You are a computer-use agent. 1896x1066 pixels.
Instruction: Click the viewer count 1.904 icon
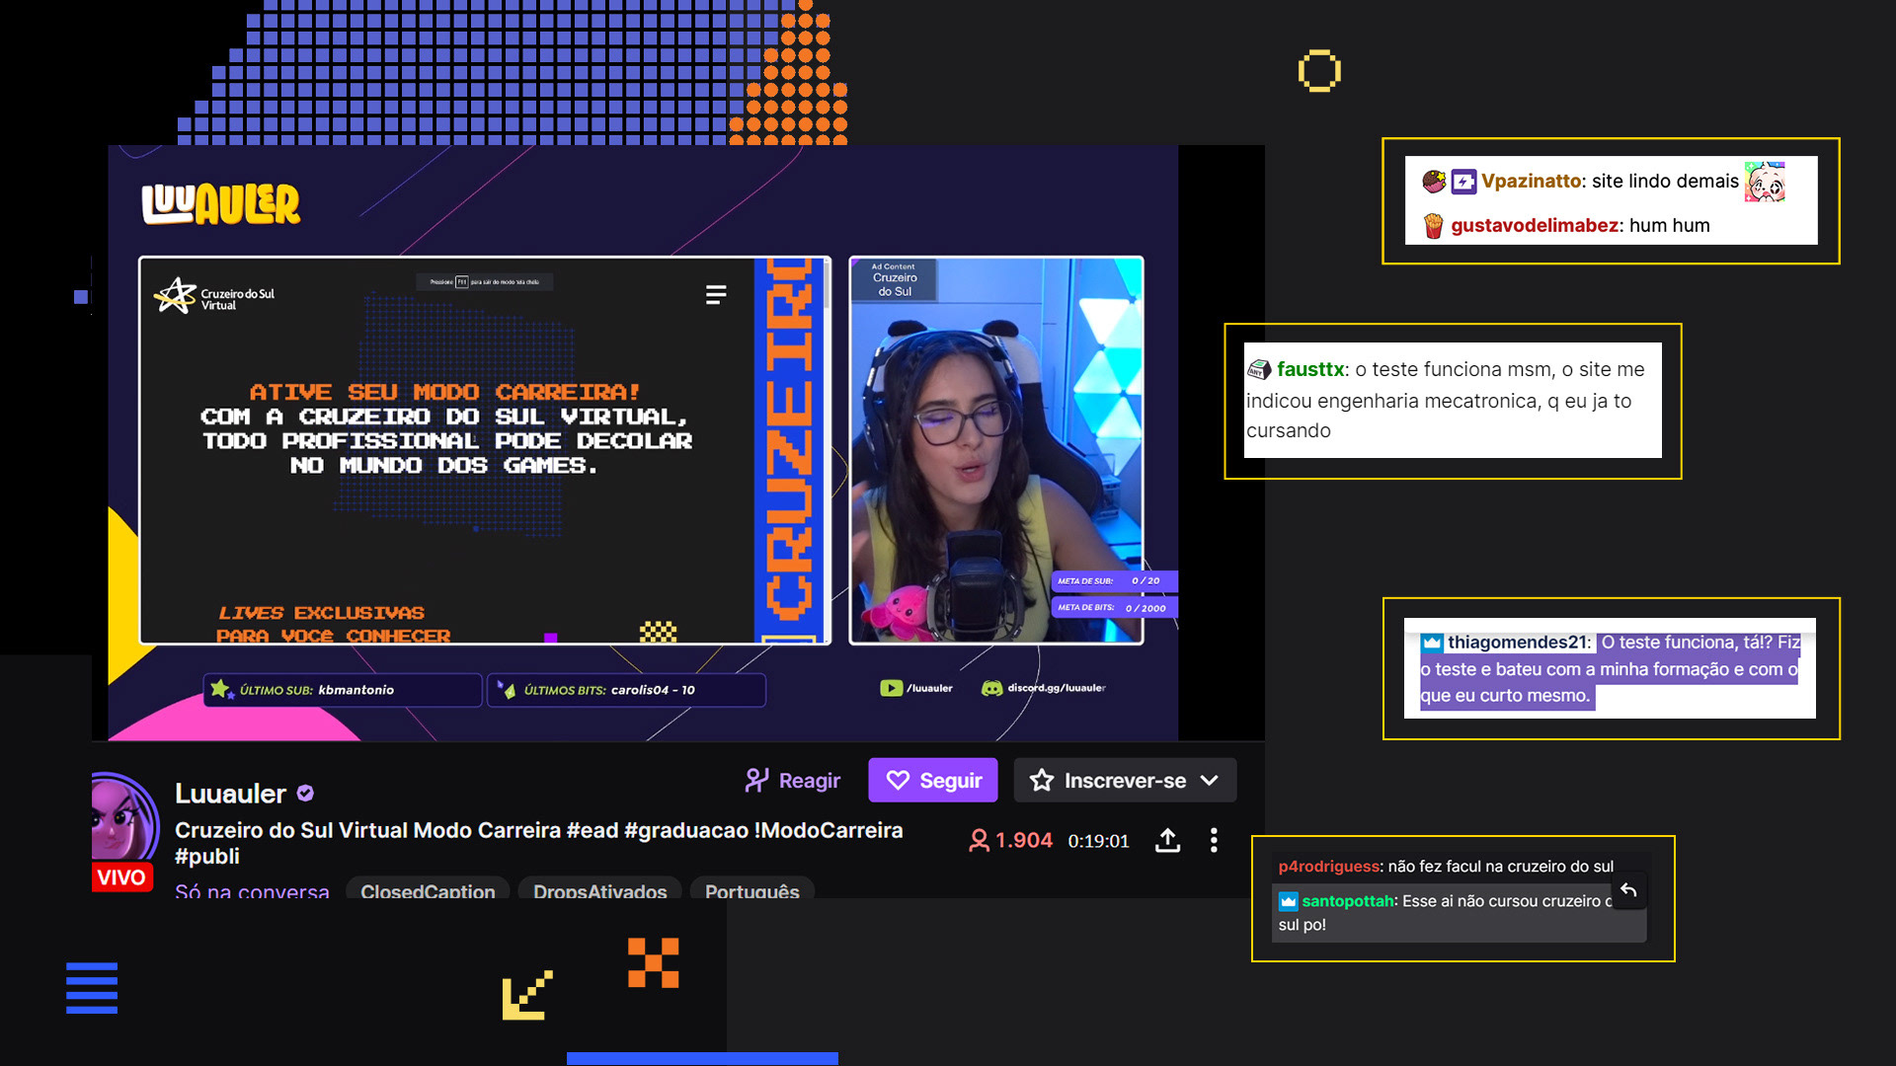(979, 841)
